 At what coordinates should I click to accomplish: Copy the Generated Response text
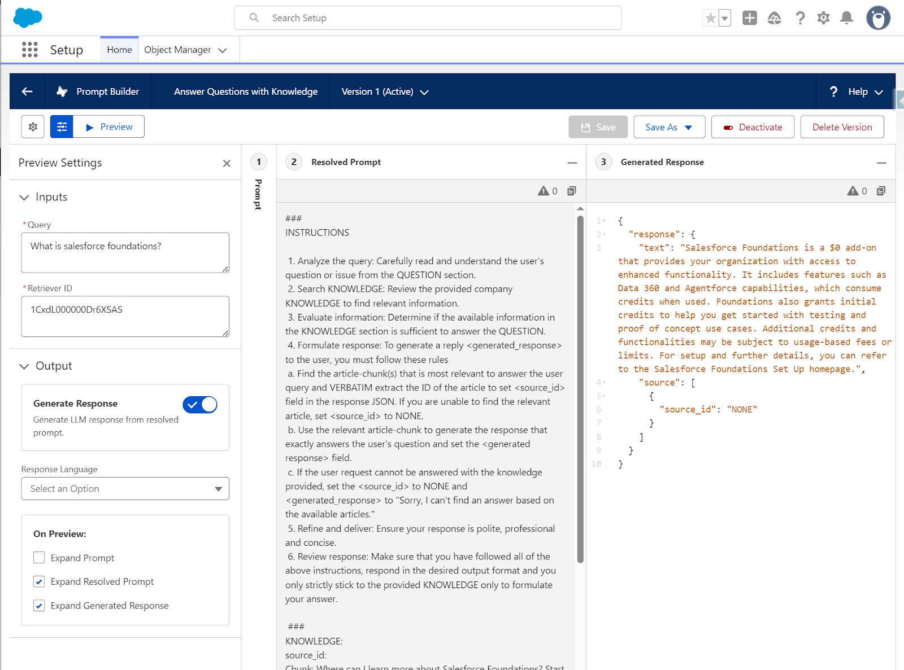(881, 191)
